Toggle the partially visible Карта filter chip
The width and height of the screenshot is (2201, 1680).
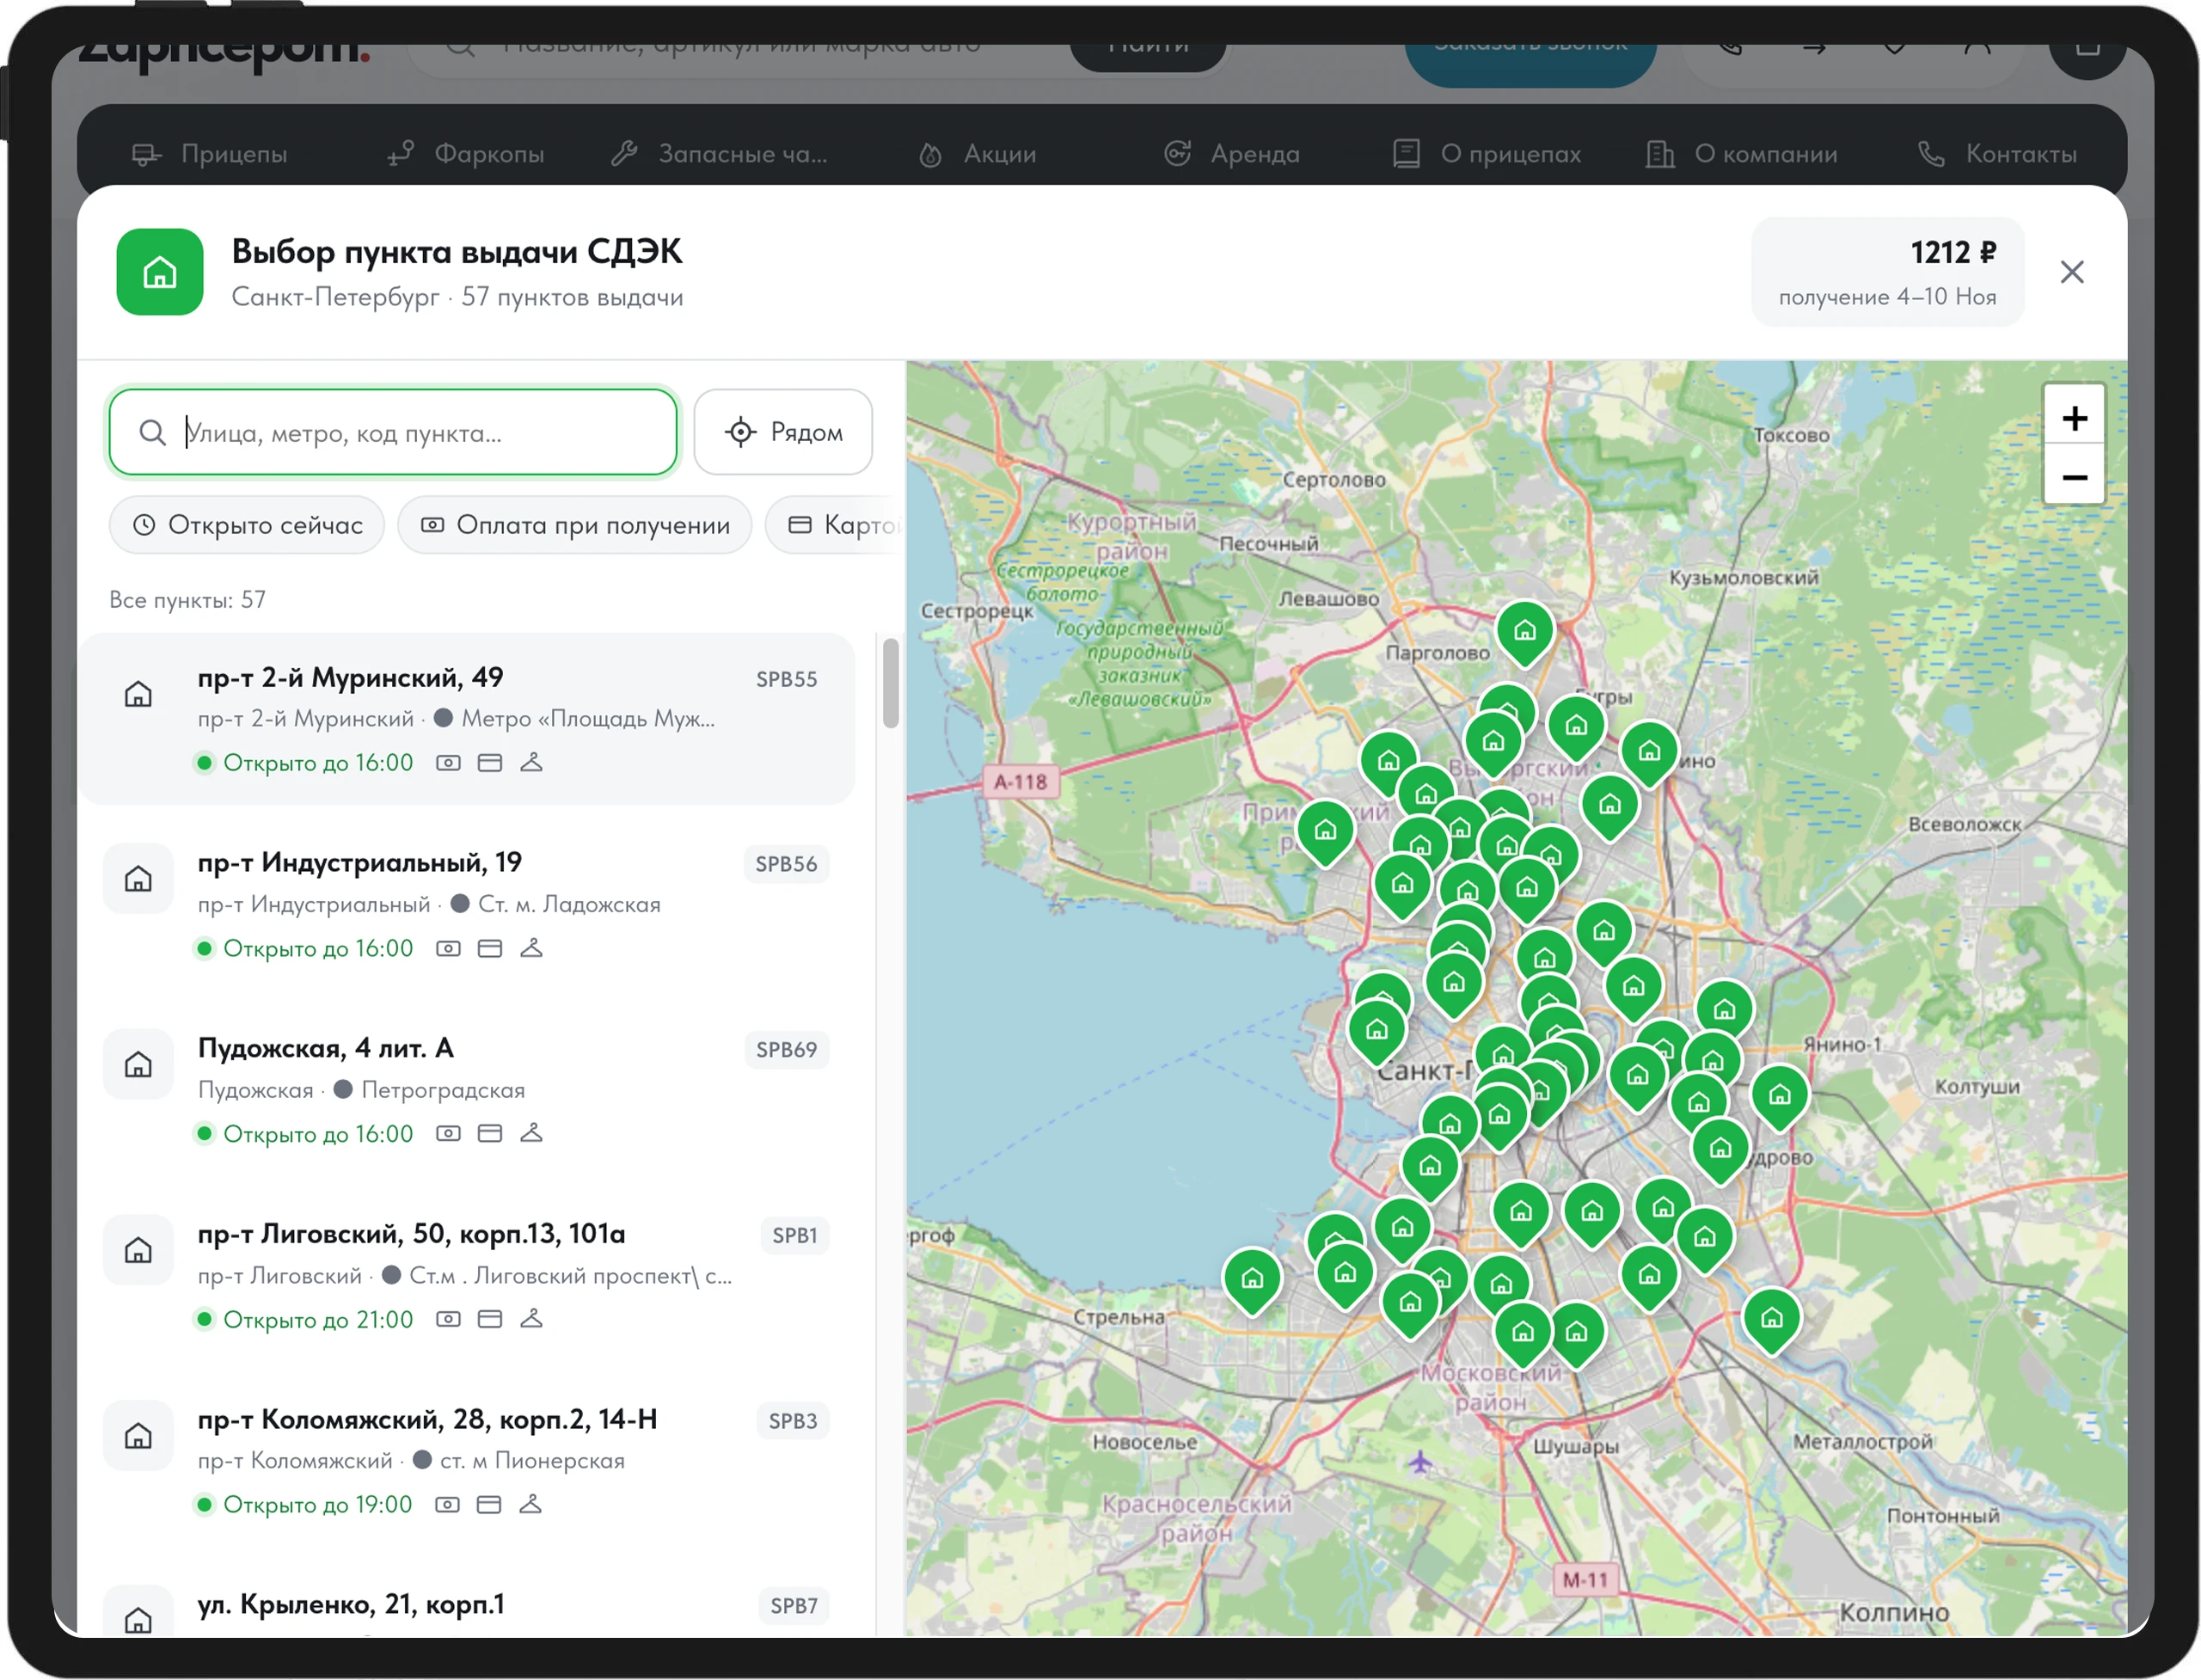click(836, 525)
